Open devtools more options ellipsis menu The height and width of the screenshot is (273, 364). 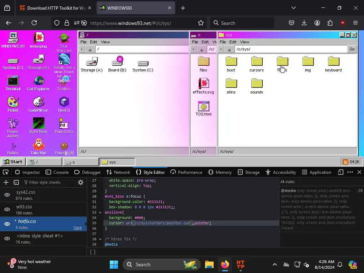click(x=350, y=172)
